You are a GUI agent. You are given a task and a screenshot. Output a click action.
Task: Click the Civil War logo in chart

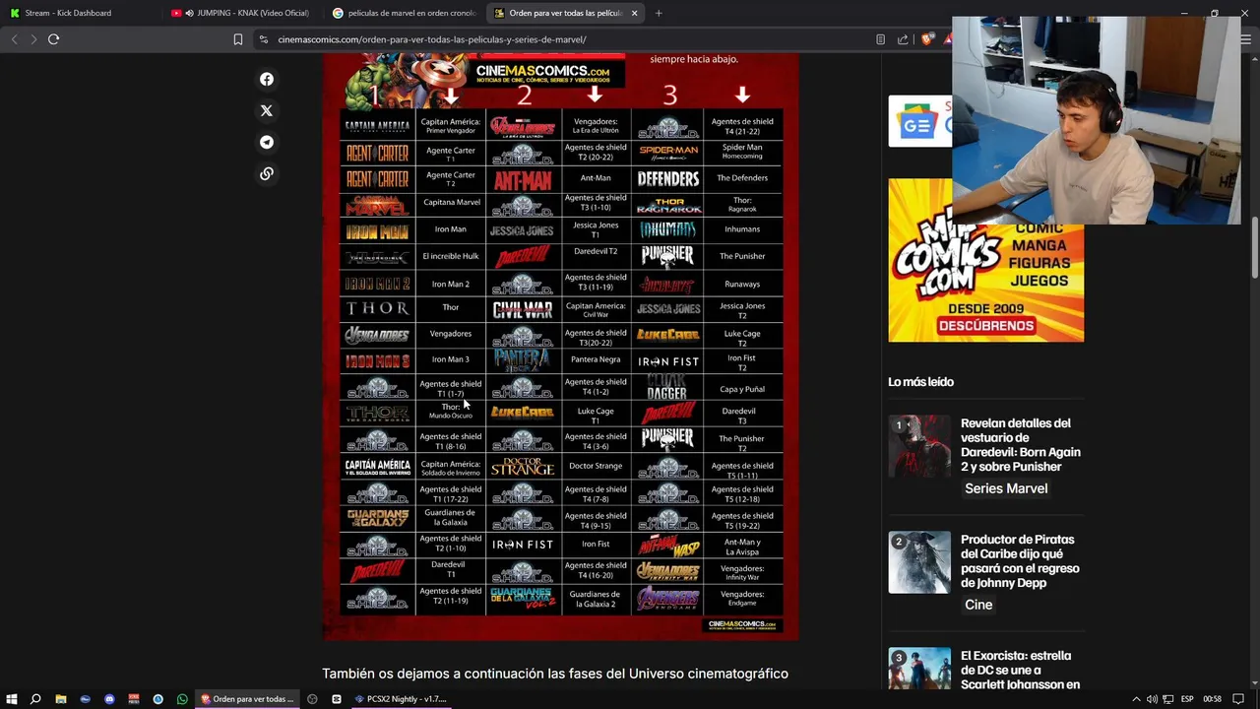523,310
